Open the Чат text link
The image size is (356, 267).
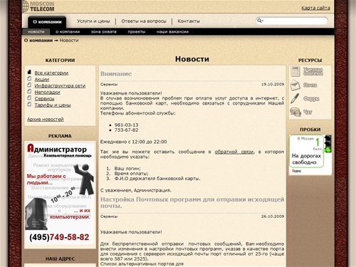pos(308,112)
